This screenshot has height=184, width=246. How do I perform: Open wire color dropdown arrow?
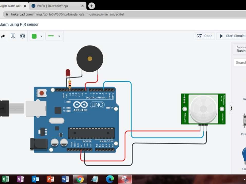coord(41,36)
